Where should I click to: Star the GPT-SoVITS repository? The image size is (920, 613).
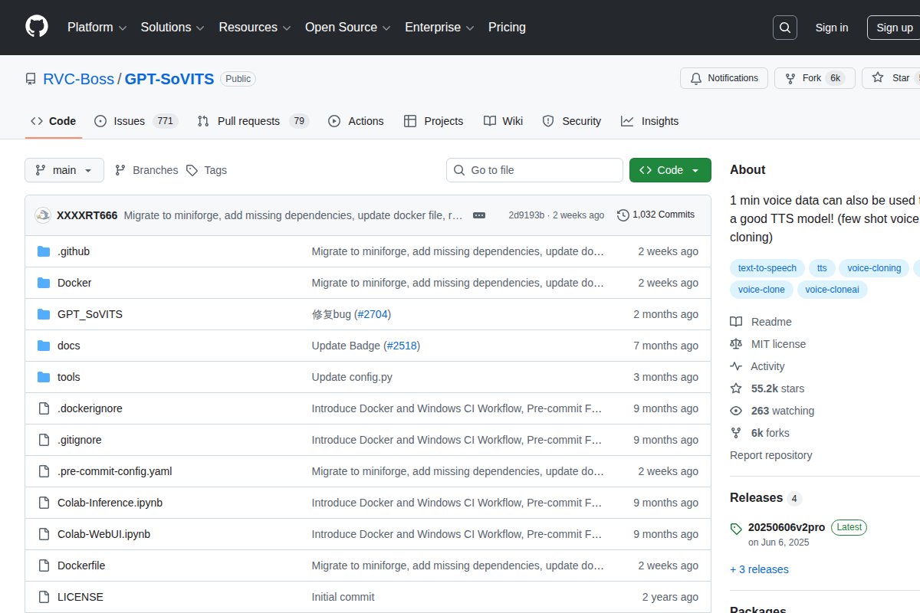(891, 78)
